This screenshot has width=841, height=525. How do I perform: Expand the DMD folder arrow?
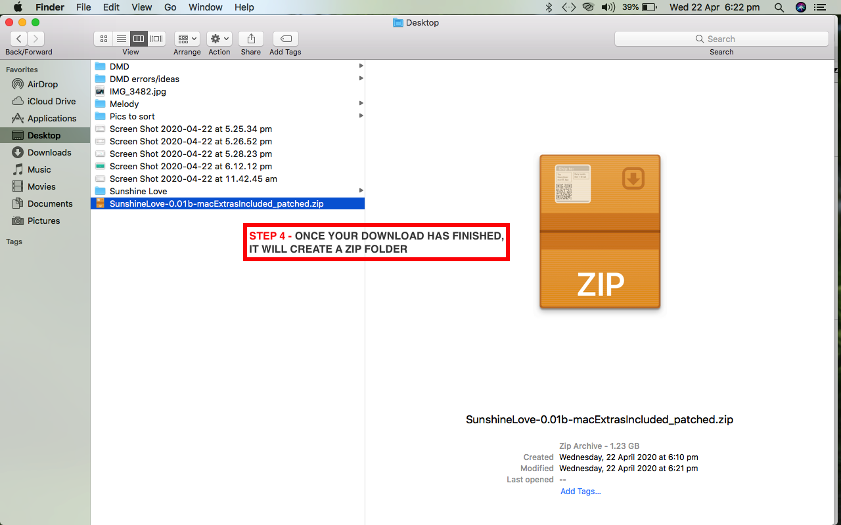click(361, 66)
